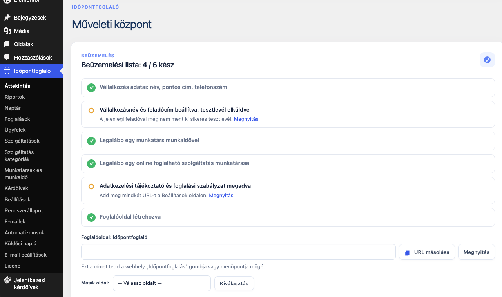Click orange circle beside Adatkezelési tájékoztató item
This screenshot has width=502, height=297.
click(x=91, y=187)
